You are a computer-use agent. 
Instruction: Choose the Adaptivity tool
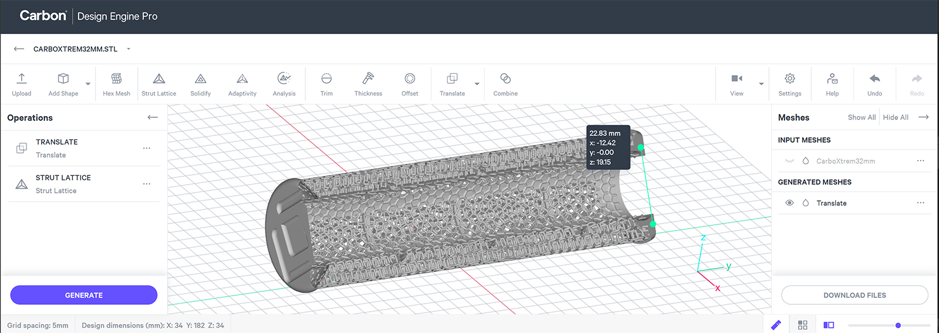(242, 84)
